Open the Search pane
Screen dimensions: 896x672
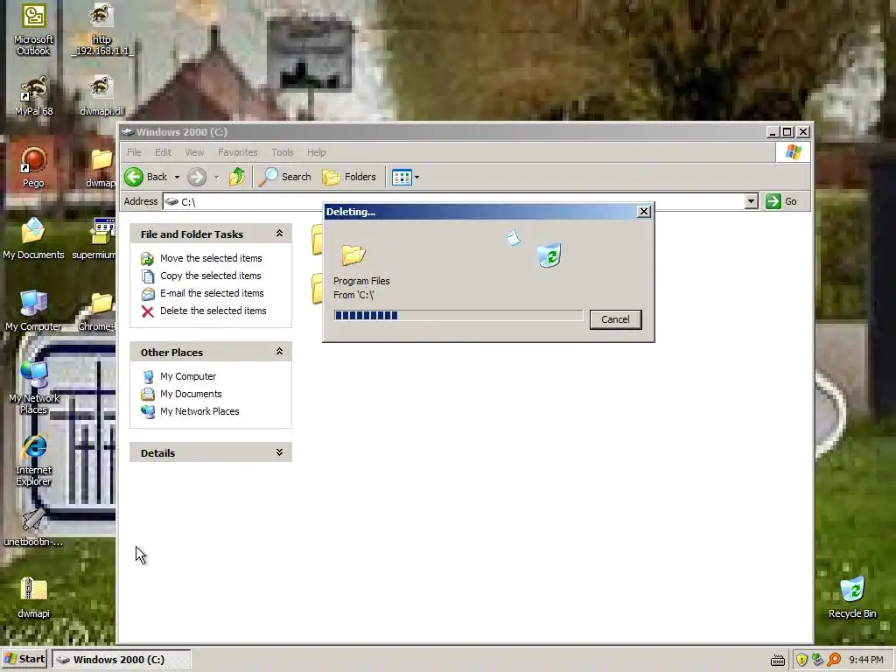(284, 177)
